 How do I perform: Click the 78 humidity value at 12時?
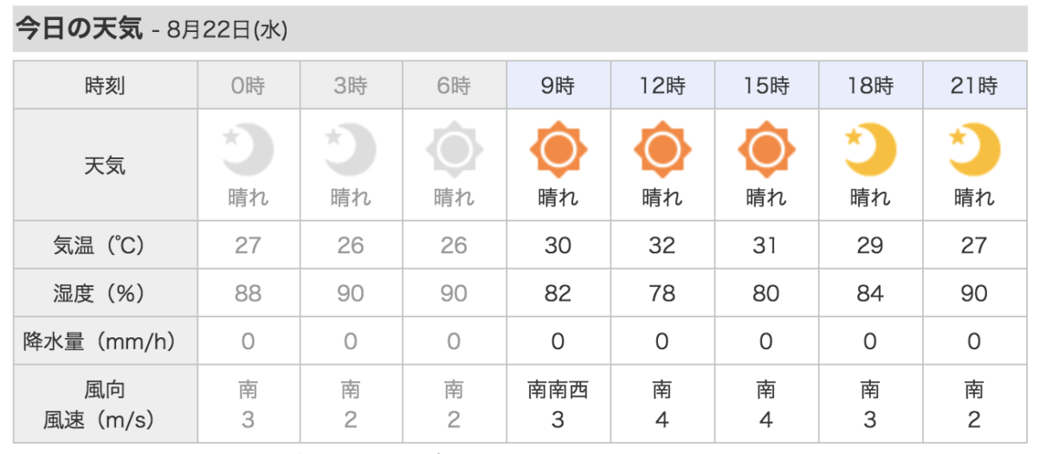[662, 293]
